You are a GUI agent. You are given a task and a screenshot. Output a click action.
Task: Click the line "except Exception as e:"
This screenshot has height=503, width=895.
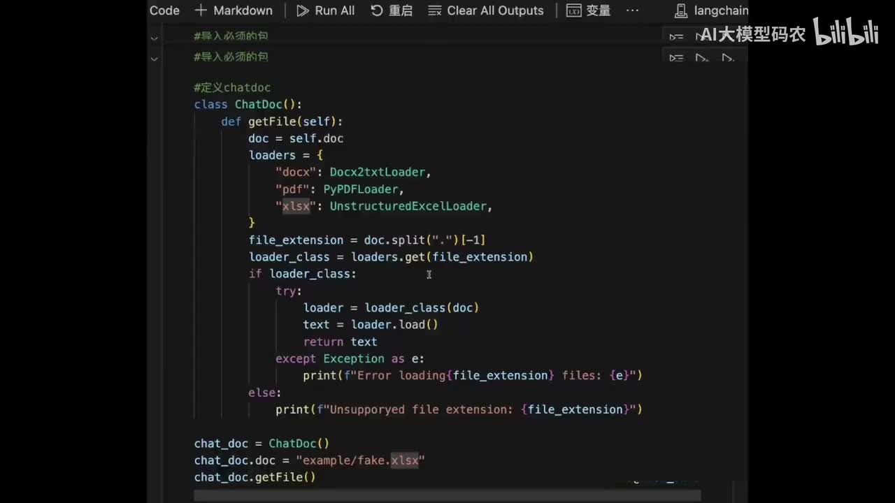pos(350,358)
